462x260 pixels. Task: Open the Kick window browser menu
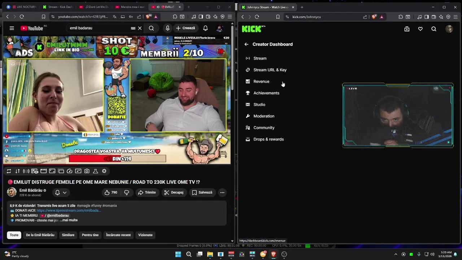pyautogui.click(x=455, y=17)
